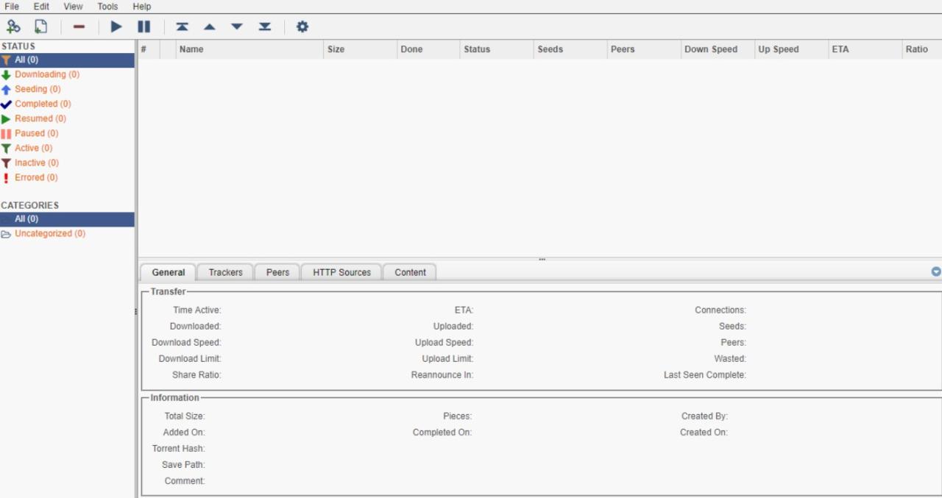Move torrent up in queue

[x=209, y=26]
